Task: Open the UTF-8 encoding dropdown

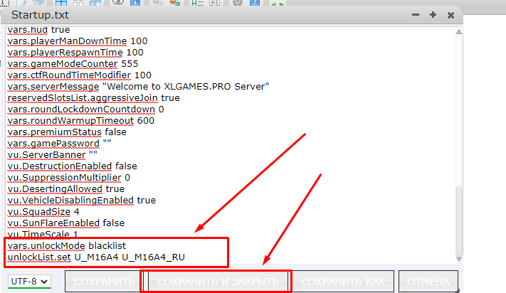Action: (x=29, y=282)
